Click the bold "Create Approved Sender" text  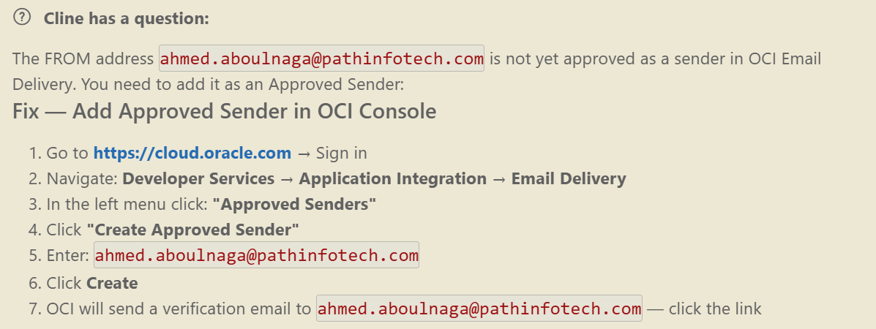point(192,230)
